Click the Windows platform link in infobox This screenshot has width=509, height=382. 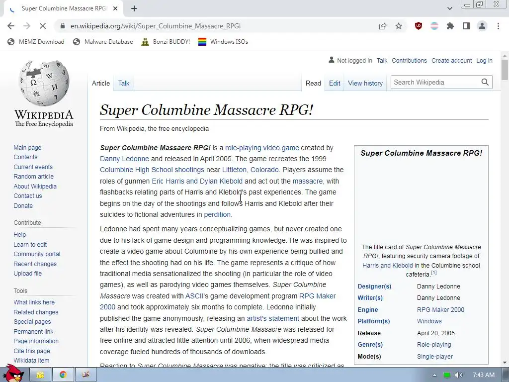coord(429,321)
